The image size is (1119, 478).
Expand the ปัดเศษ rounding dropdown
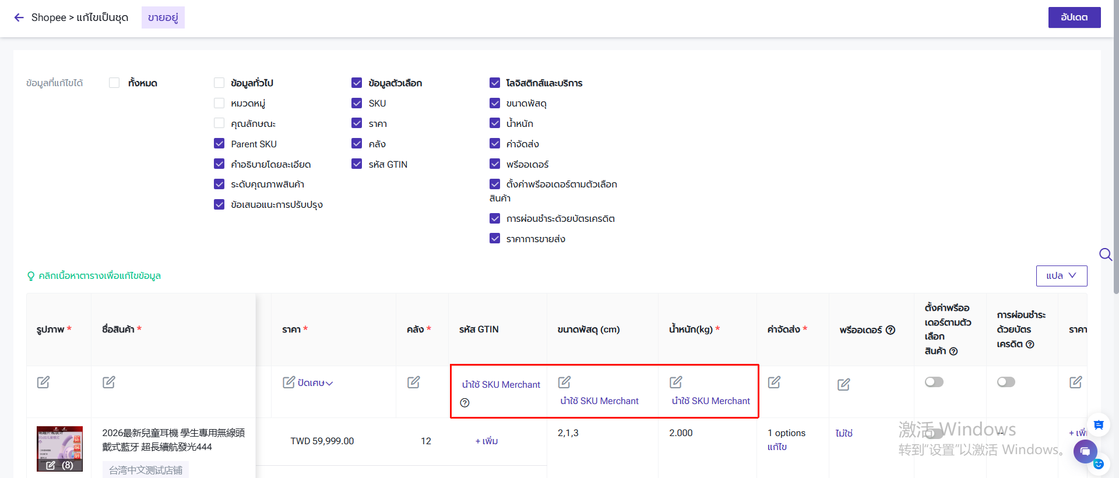coord(315,383)
